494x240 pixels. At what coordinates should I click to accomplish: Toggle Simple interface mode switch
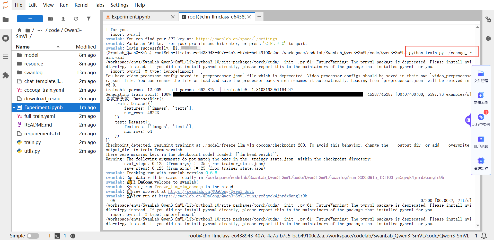click(x=33, y=236)
